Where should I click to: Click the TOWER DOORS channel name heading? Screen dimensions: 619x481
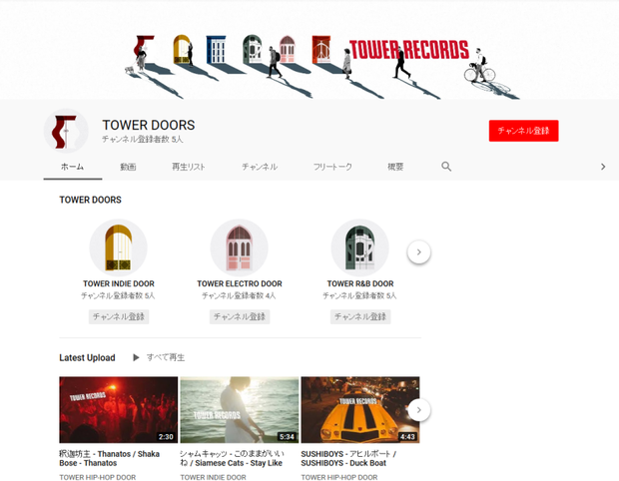coord(149,125)
